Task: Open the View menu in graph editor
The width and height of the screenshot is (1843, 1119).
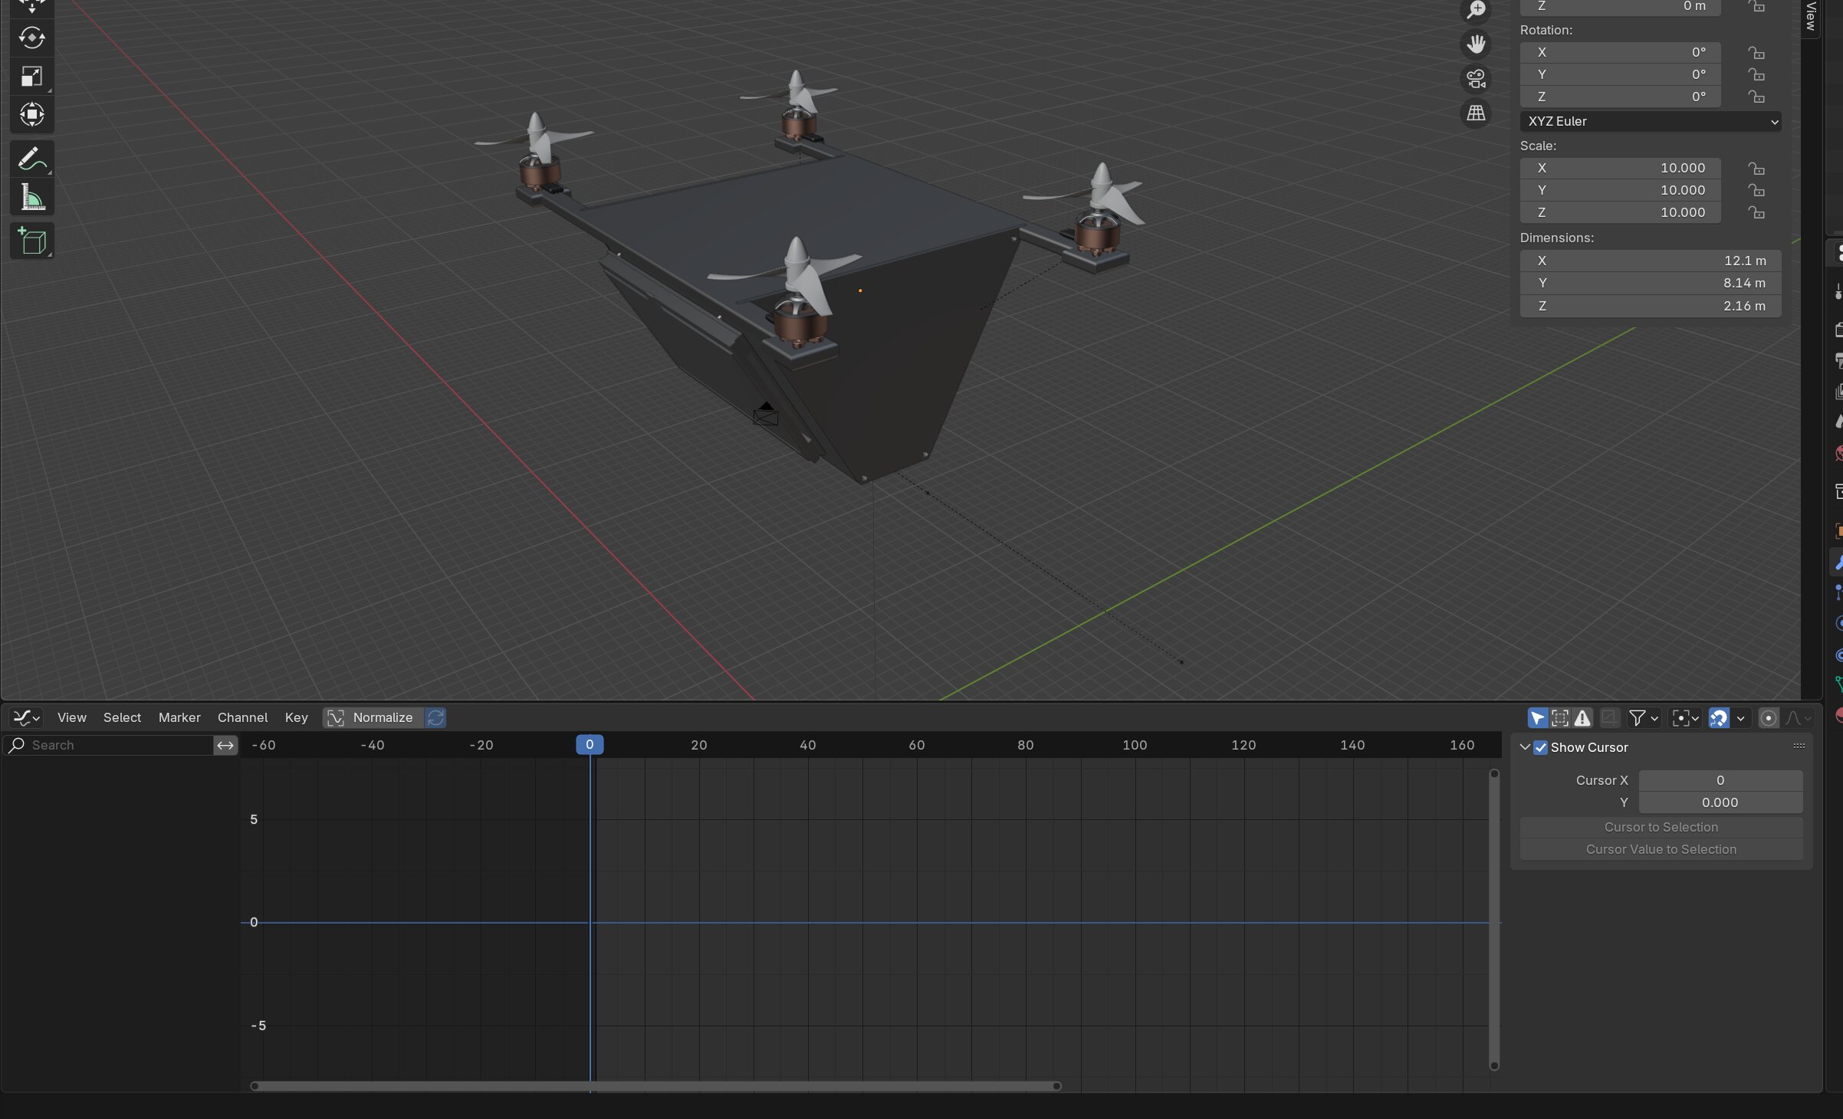Action: [x=71, y=717]
